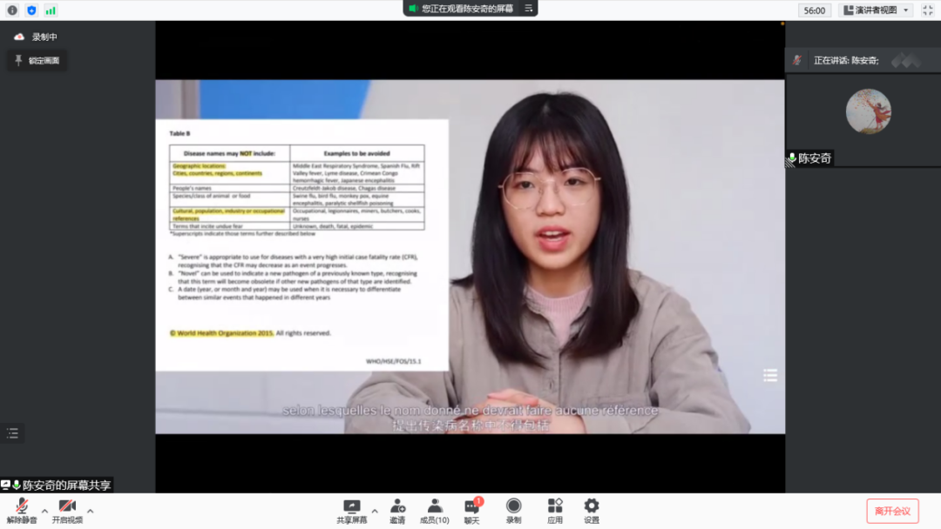Check the green network signal indicator
Viewport: 941px width, 529px height.
click(x=51, y=10)
